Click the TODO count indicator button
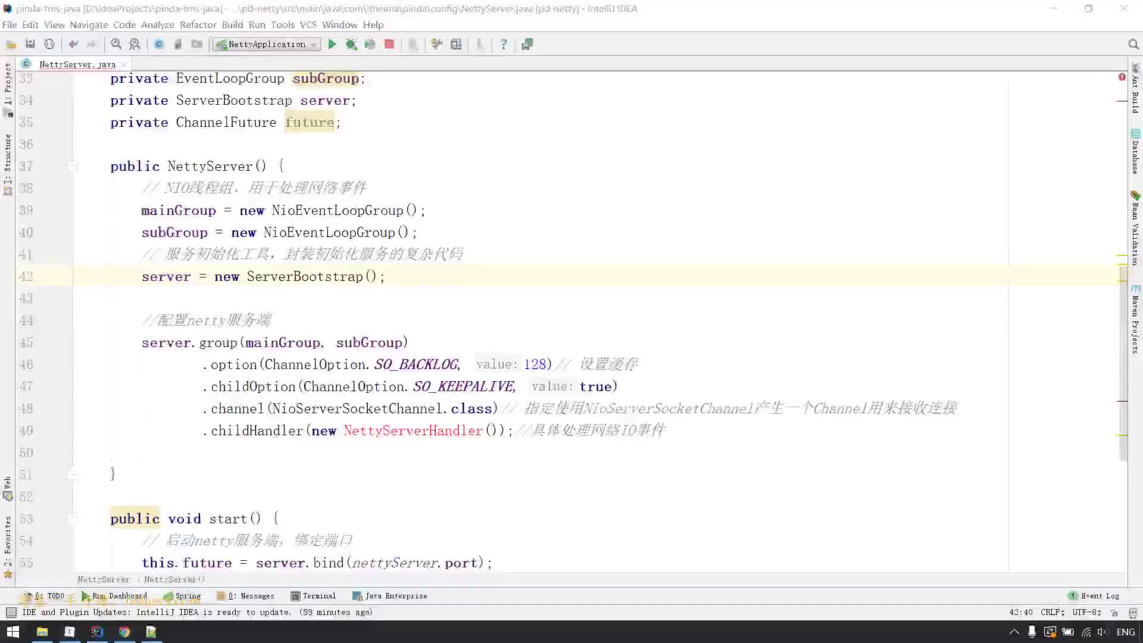Screen dimensions: 1143x643 pyautogui.click(x=49, y=596)
